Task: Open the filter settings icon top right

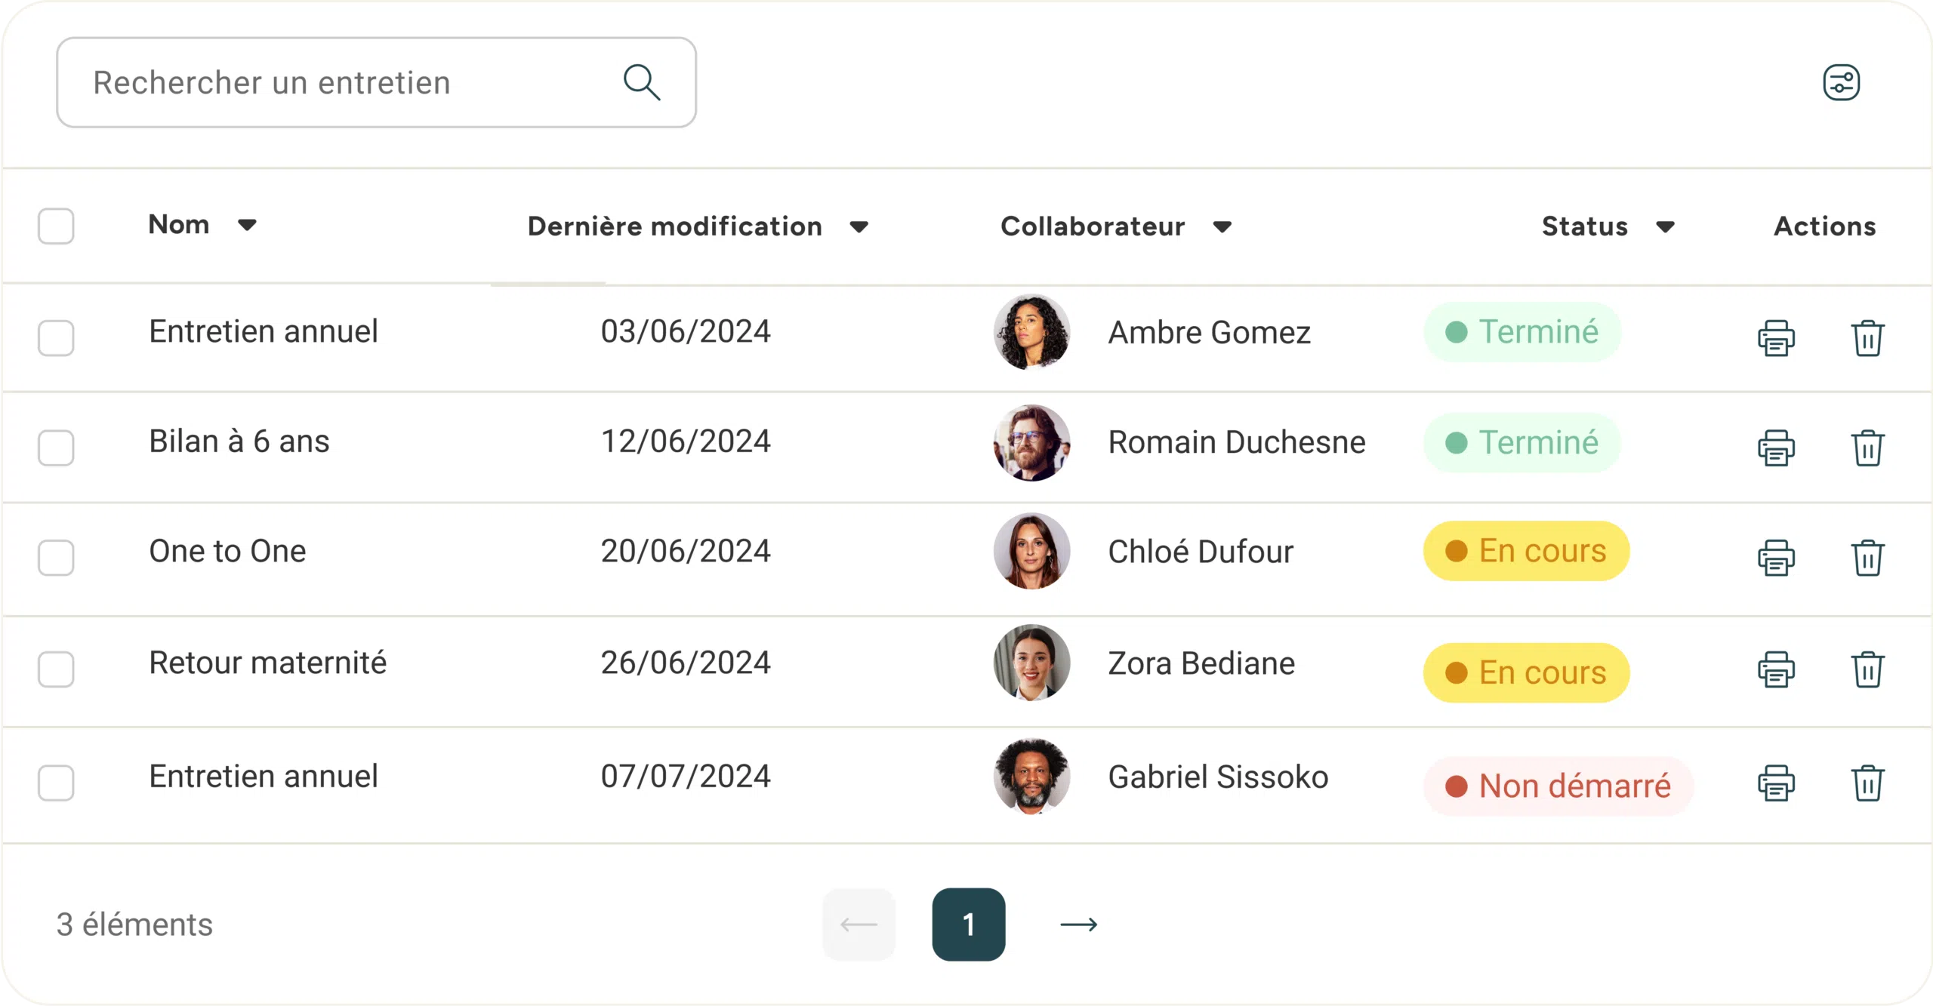Action: pyautogui.click(x=1840, y=82)
